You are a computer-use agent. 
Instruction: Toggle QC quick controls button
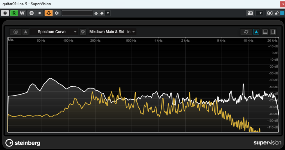pos(270,13)
